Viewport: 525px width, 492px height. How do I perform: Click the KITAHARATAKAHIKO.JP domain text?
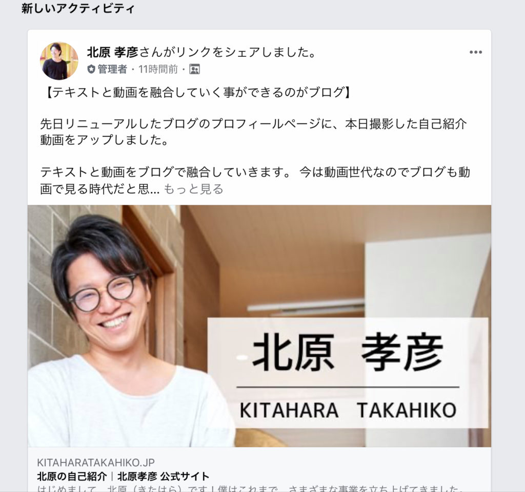coord(96,463)
